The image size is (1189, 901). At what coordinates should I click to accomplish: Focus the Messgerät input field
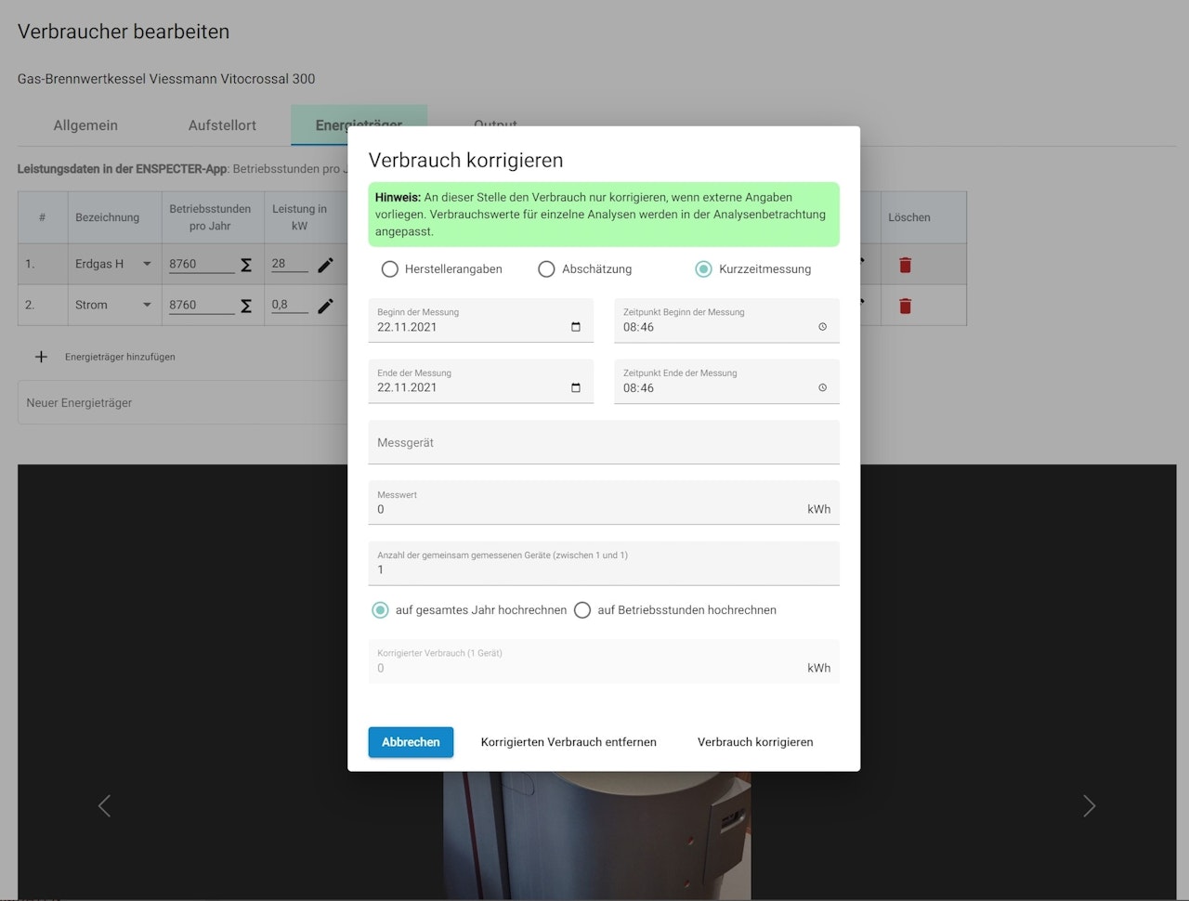(604, 442)
